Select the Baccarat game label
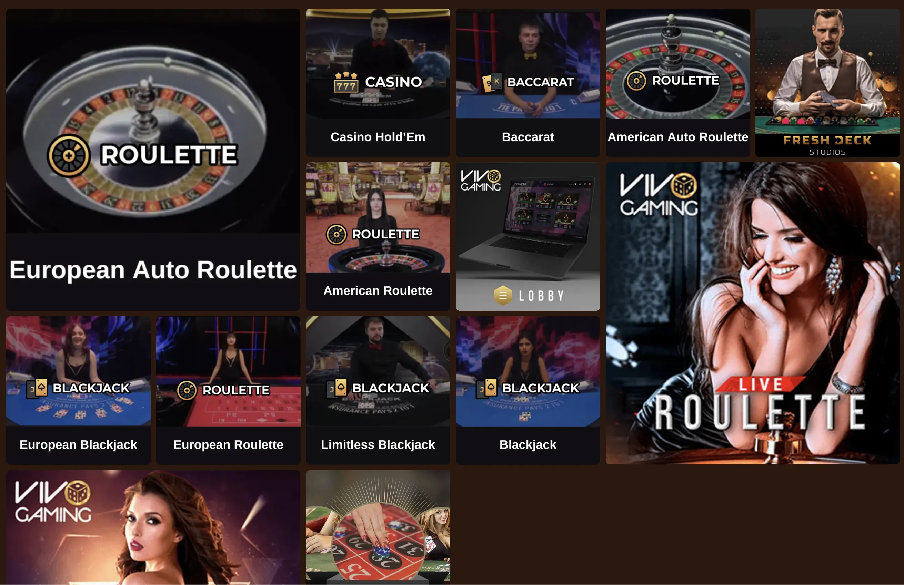The image size is (904, 585). pos(528,137)
